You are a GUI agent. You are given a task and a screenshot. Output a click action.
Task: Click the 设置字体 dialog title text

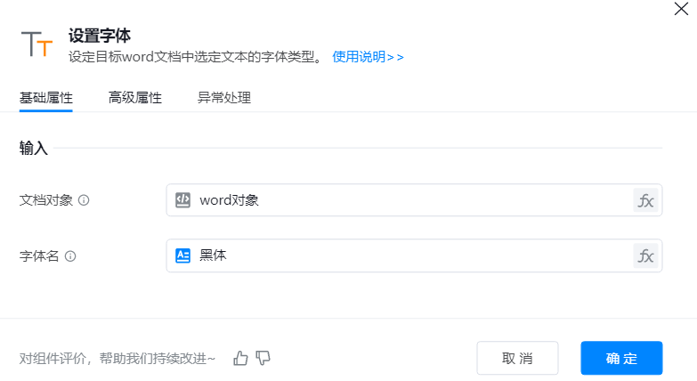(x=100, y=36)
